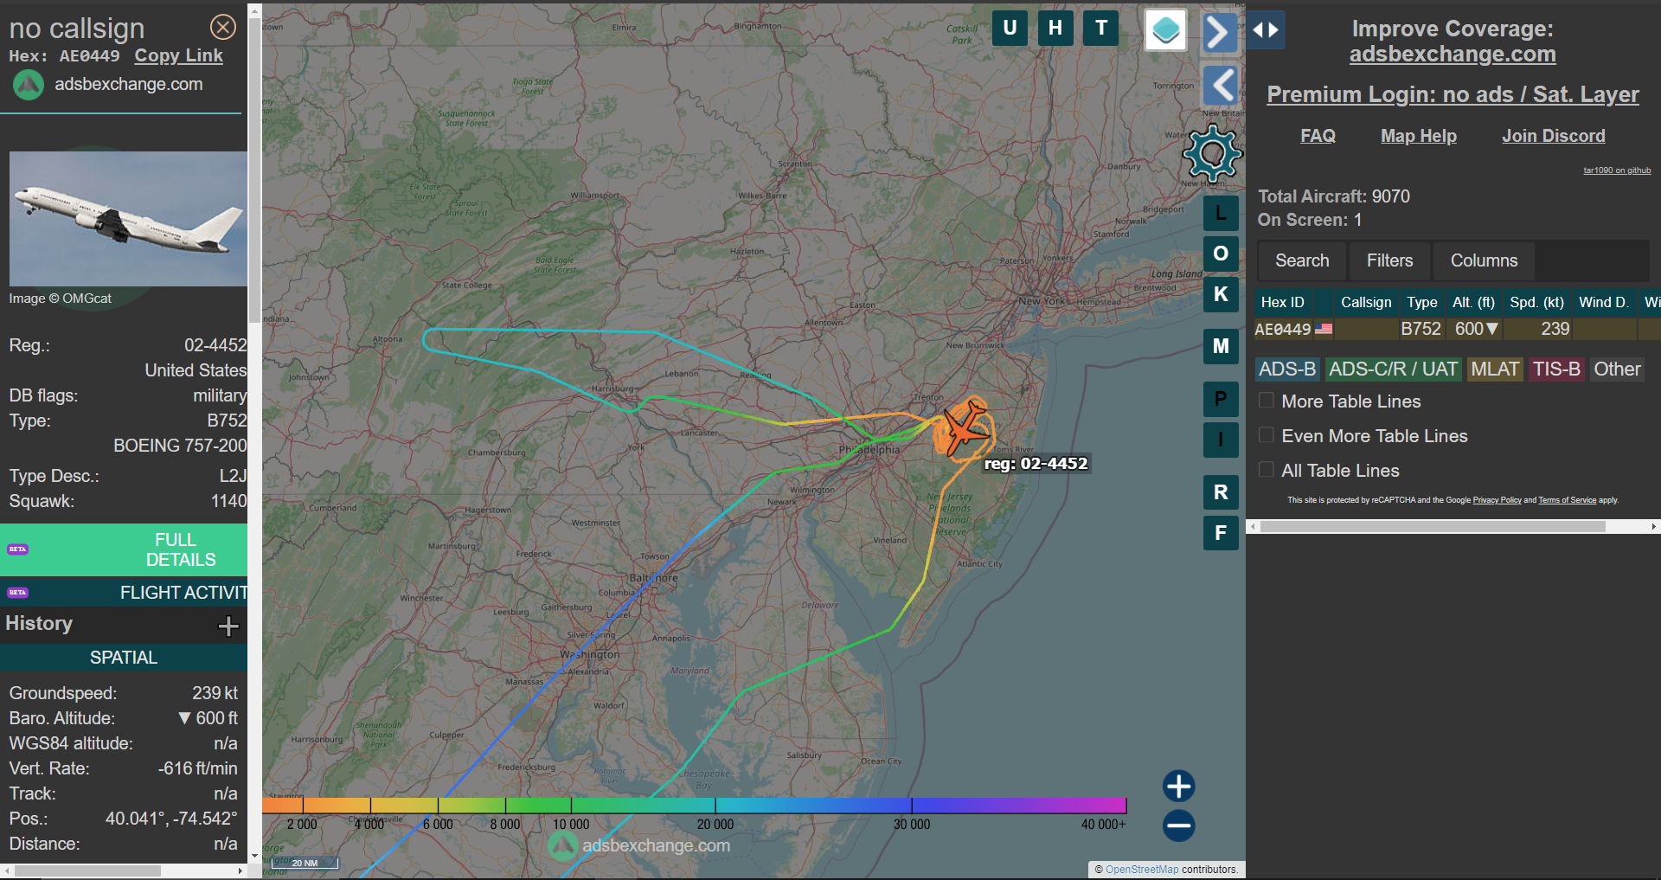Enable More Table Lines checkbox
Image resolution: width=1661 pixels, height=880 pixels.
point(1266,401)
